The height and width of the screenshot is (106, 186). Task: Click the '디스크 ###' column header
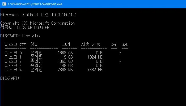pyautogui.click(x=15, y=44)
